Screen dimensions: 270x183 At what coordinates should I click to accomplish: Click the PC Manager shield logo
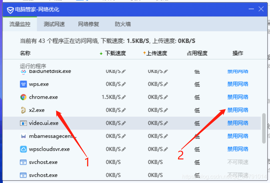[x=10, y=10]
